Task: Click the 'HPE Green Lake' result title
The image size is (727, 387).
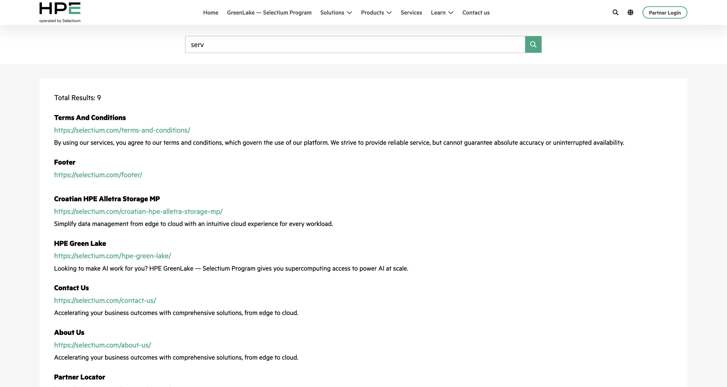Action: 80,243
